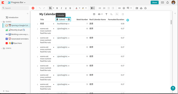Click the Share button

pyautogui.click(x=155, y=2)
